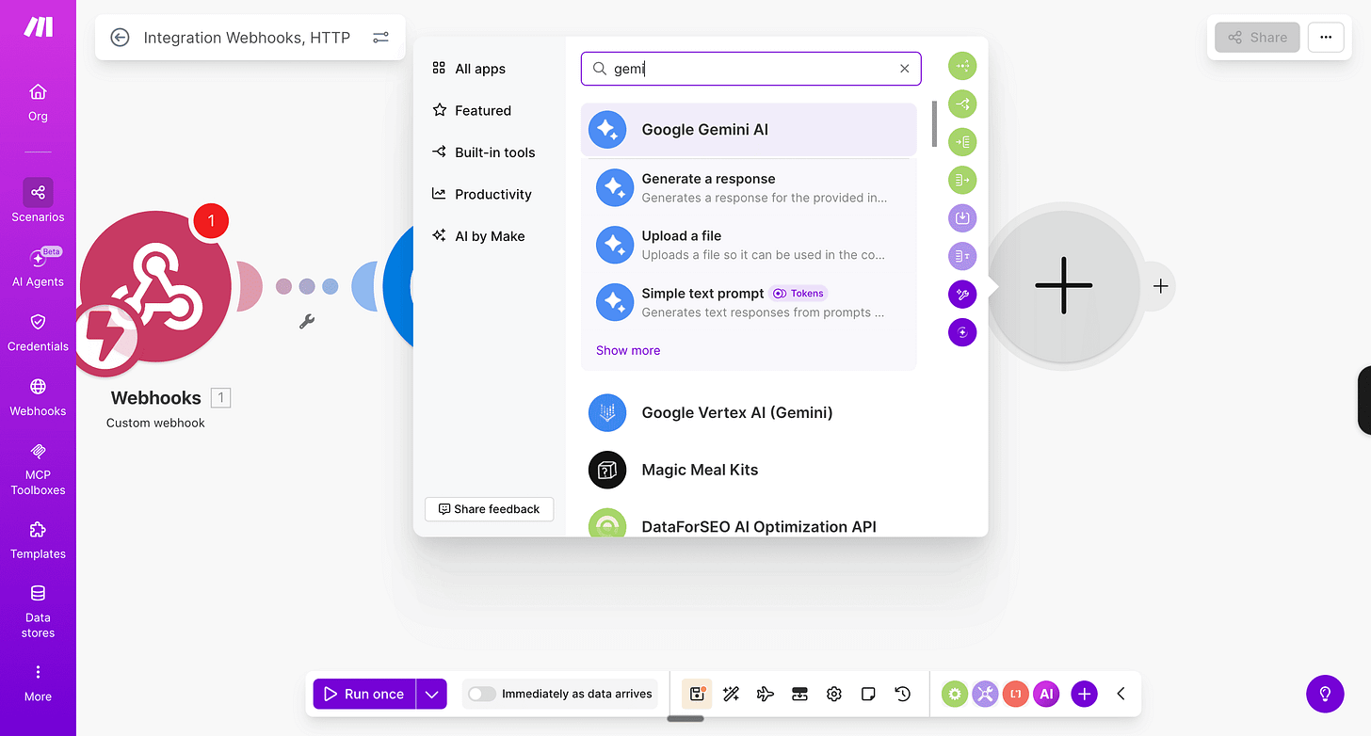Click the airplane explain-flow icon
The image size is (1371, 736).
(x=766, y=694)
